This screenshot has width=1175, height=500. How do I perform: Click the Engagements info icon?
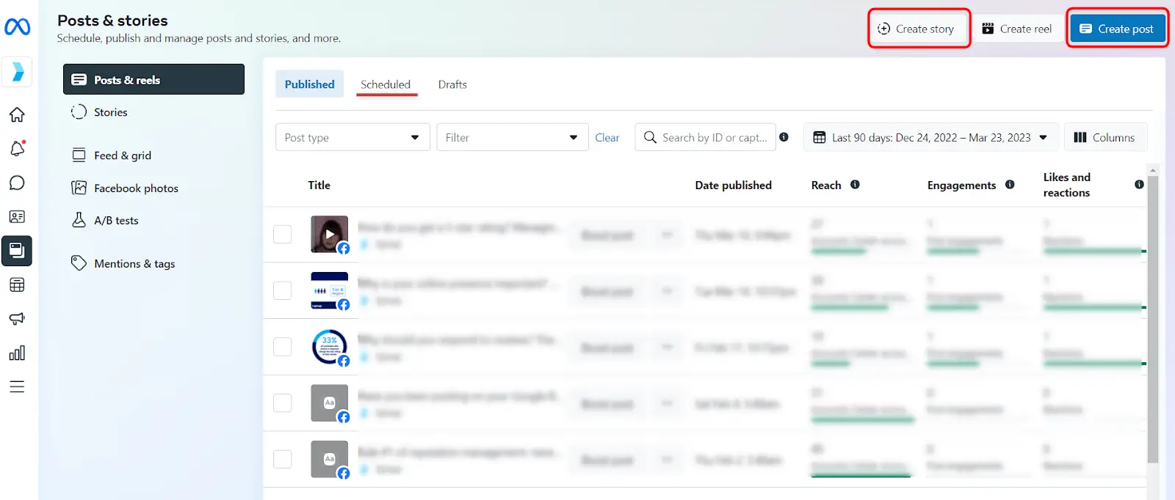pos(1010,185)
